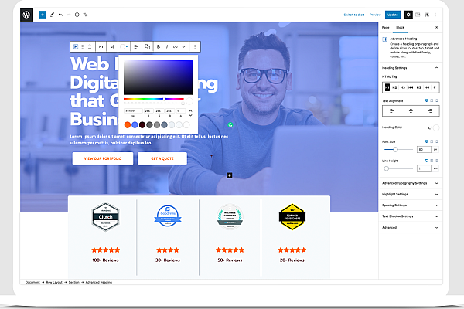
Task: Click the blue block inserter plus icon
Action: (42, 15)
